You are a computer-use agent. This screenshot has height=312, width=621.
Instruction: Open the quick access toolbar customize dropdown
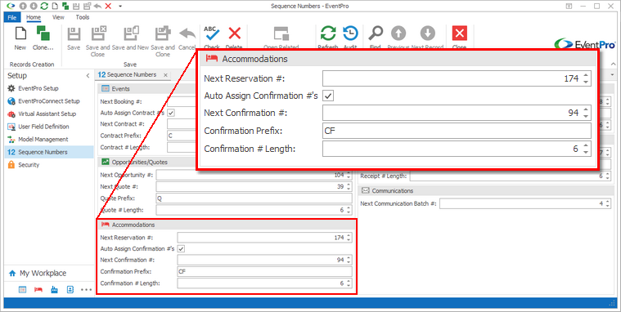120,6
